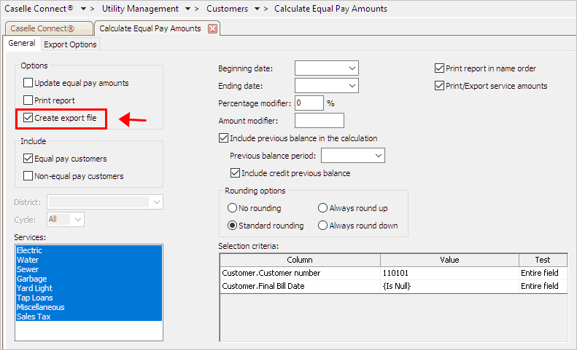Switch to the Export Options tab

click(70, 44)
